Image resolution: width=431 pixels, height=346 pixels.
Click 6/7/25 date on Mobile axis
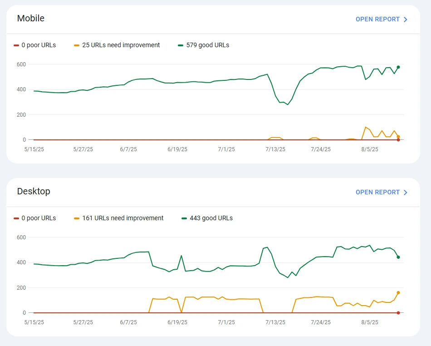[x=128, y=149]
